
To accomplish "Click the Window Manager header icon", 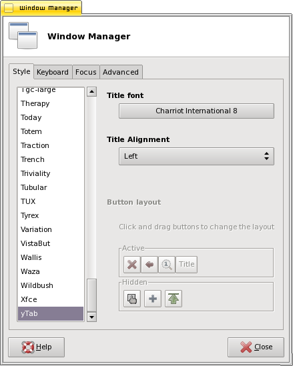I will click(x=23, y=35).
